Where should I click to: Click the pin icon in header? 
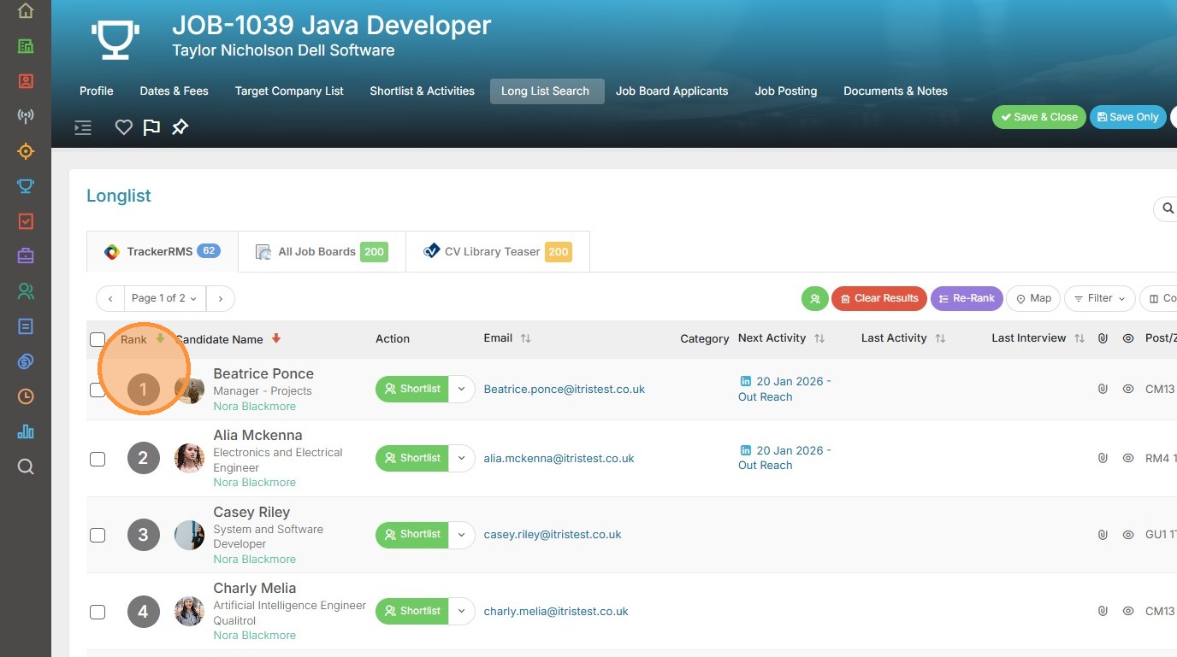pyautogui.click(x=180, y=127)
